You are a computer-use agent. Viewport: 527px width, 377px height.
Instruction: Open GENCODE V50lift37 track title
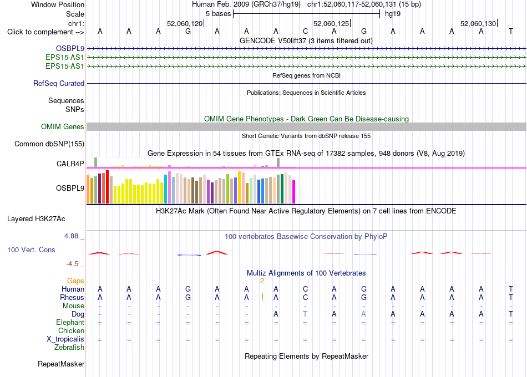click(306, 40)
